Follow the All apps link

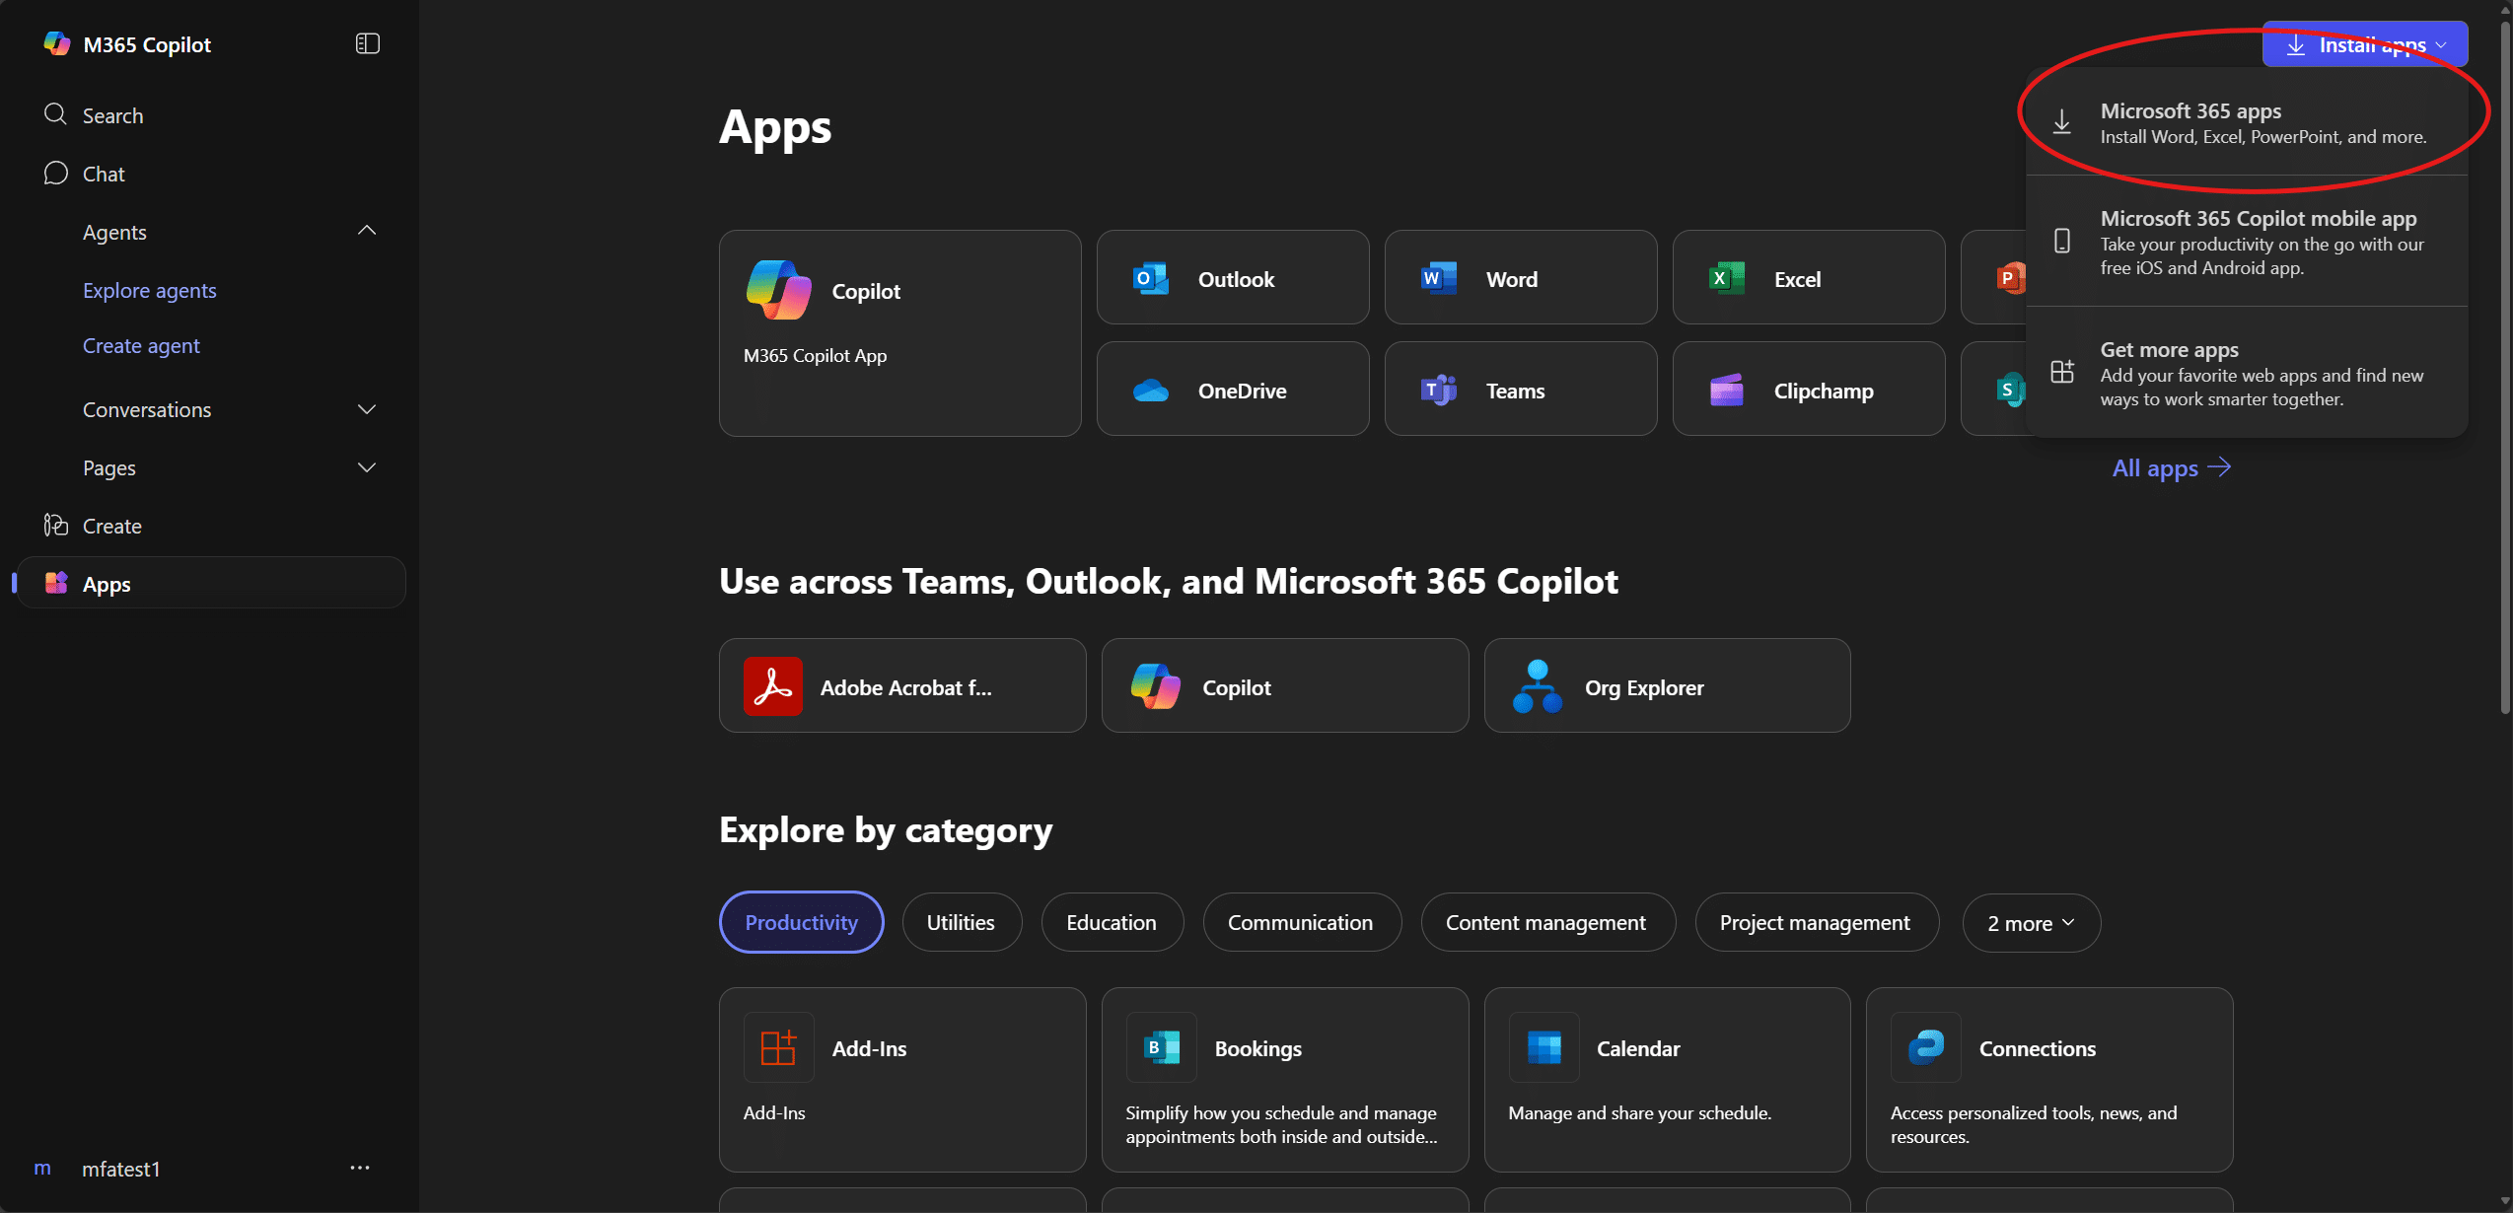(2170, 467)
